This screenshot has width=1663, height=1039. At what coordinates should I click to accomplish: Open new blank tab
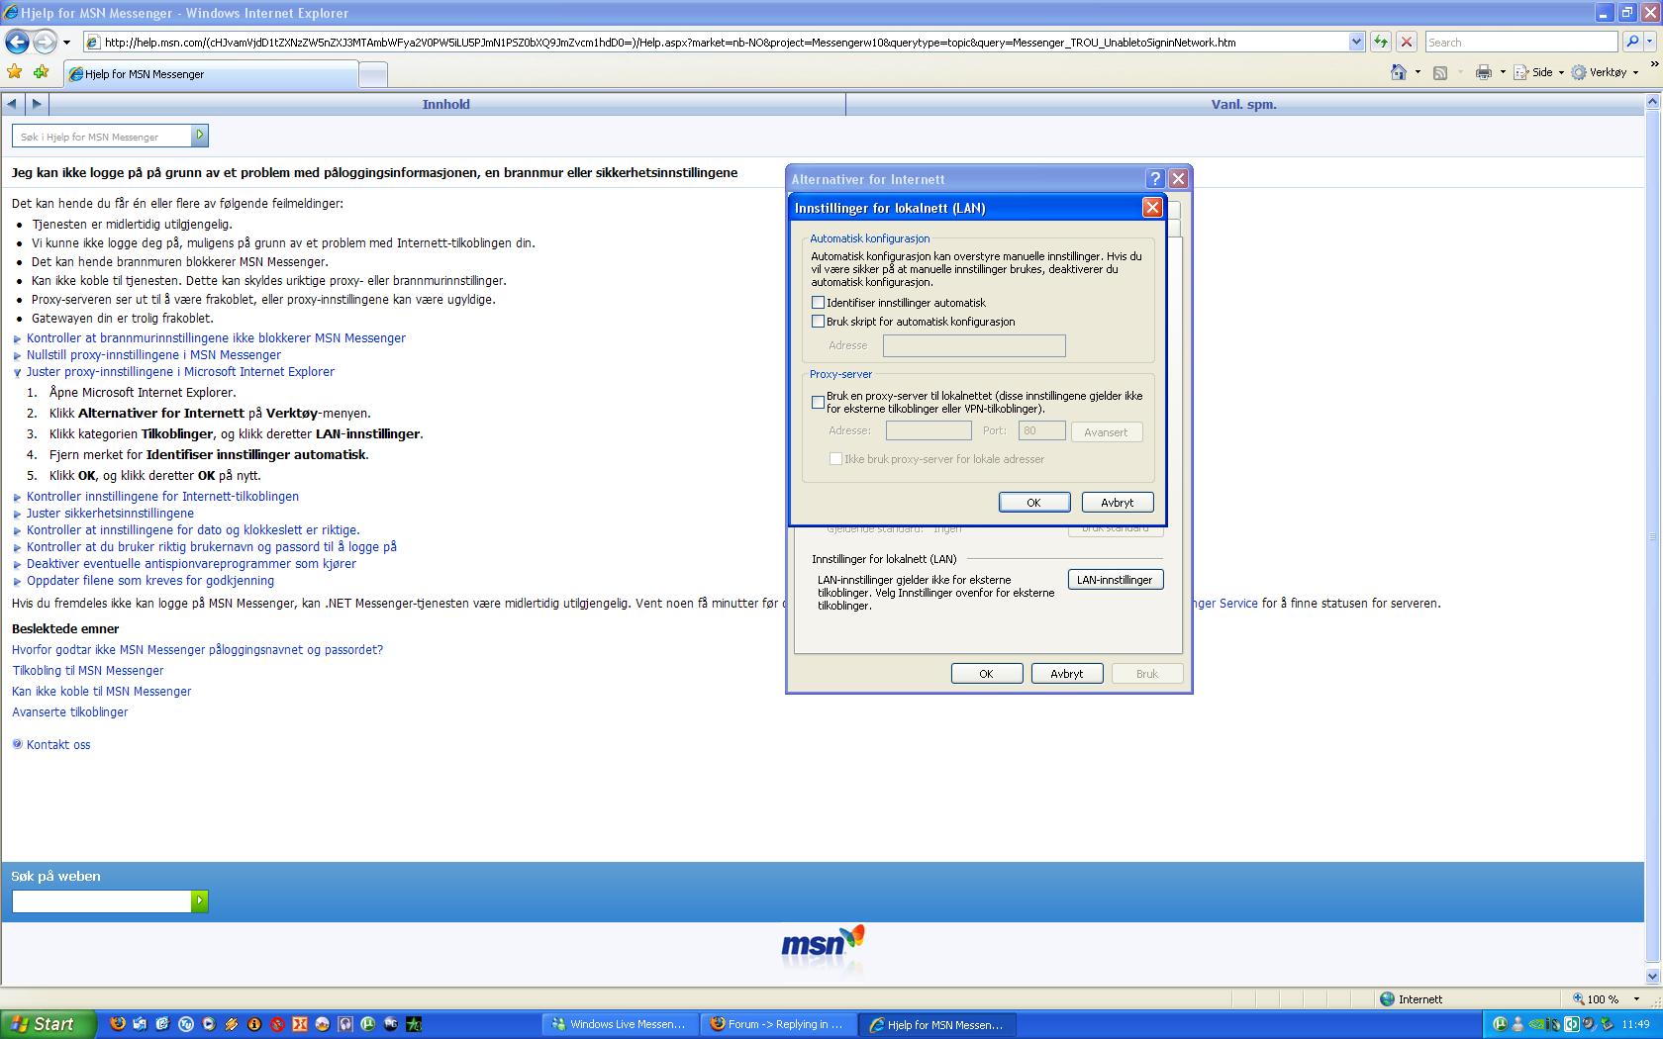[372, 74]
